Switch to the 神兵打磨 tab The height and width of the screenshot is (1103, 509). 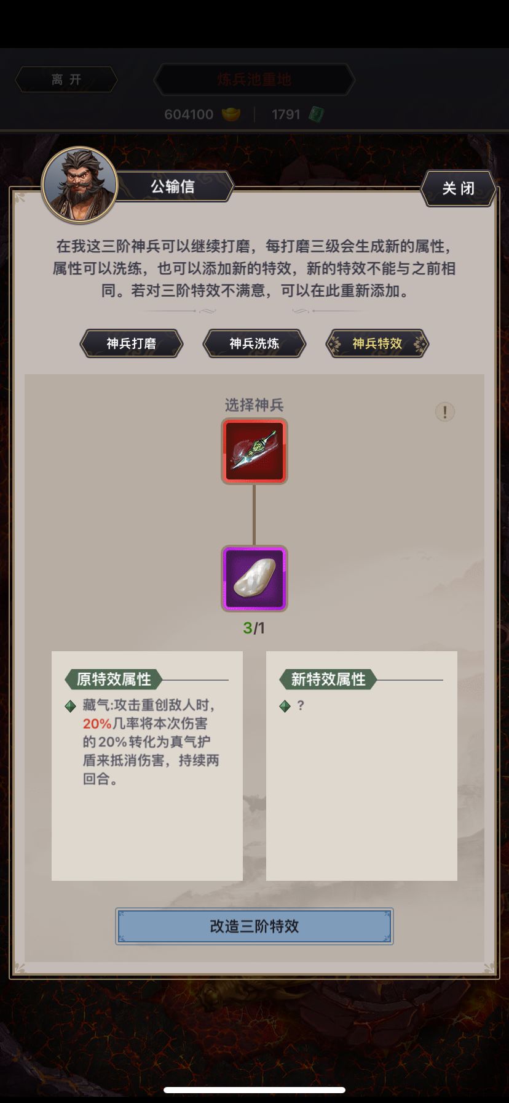(132, 343)
